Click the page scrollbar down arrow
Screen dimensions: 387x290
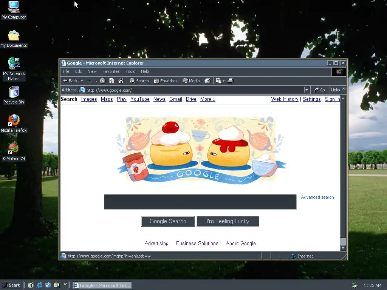point(343,248)
